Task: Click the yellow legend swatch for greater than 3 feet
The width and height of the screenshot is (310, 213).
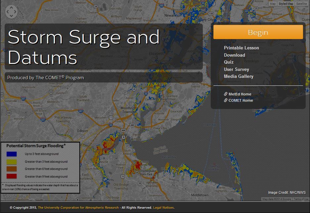Action: click(x=12, y=162)
